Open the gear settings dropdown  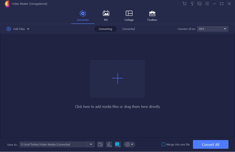pos(129,144)
